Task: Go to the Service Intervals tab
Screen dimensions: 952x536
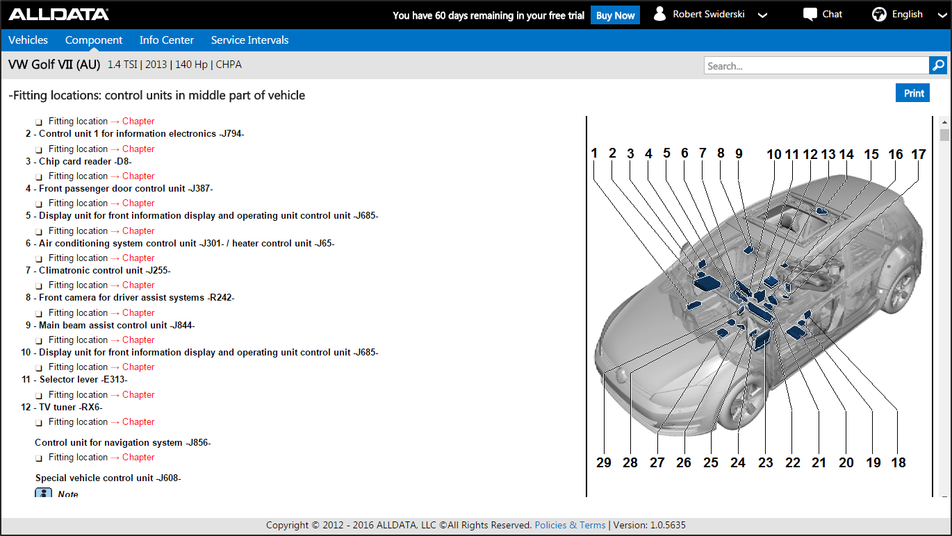Action: (250, 40)
